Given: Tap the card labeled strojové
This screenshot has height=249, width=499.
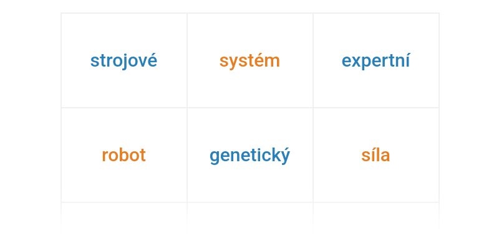Looking at the screenshot, I should [x=124, y=61].
